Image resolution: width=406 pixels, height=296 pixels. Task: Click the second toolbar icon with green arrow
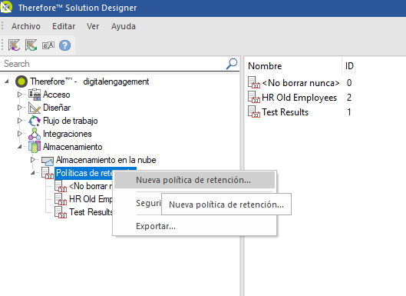[x=31, y=45]
